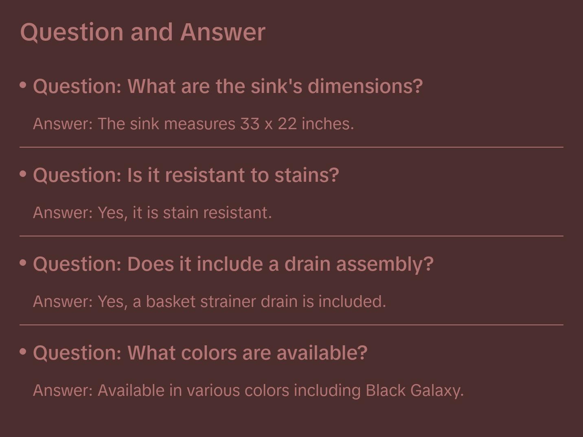Click the bullet before the colors question
Screen dimensions: 583x437
pos(23,352)
